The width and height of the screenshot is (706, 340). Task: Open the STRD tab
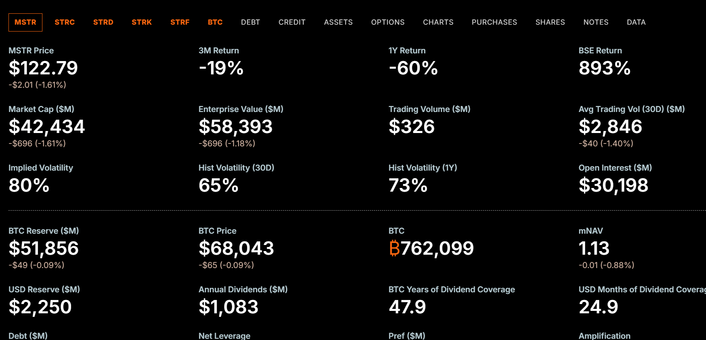103,22
